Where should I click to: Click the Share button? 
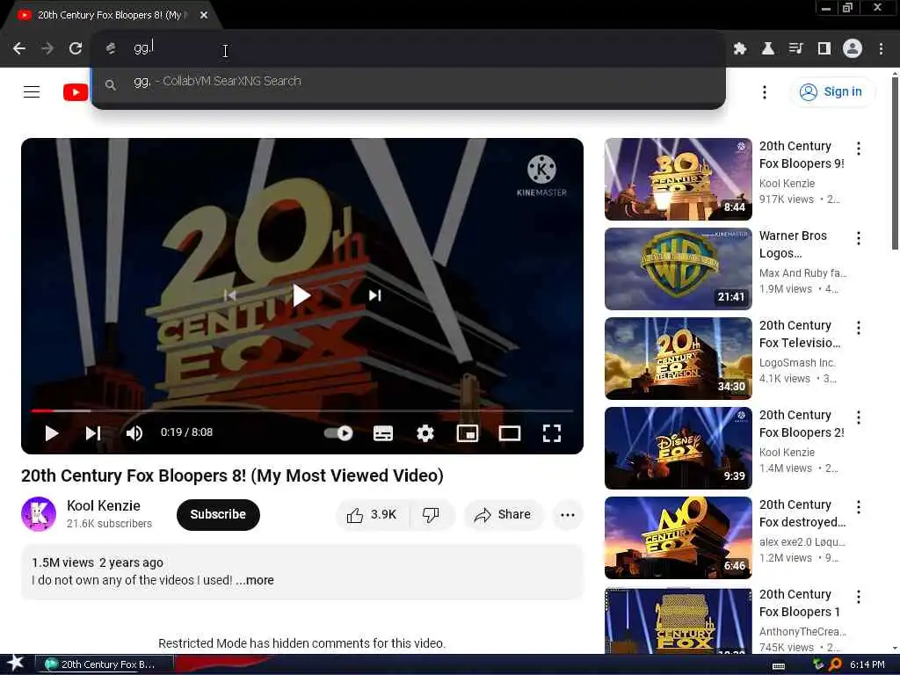coord(503,514)
